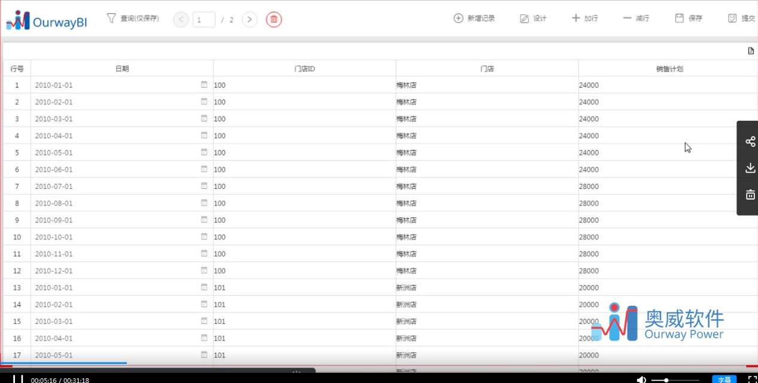Click 新洲店 cell in row 14
The width and height of the screenshot is (758, 383).
point(487,305)
